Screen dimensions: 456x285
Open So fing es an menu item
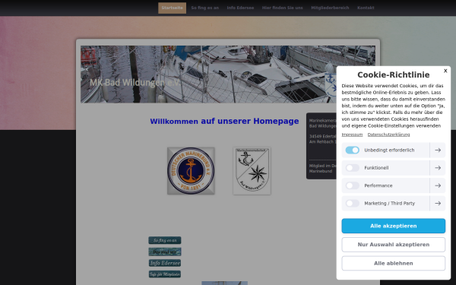point(205,8)
